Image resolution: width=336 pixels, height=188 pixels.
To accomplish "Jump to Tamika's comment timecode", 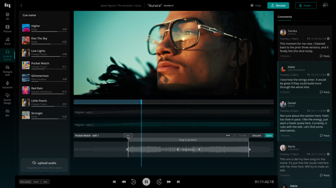I will point(328,38).
